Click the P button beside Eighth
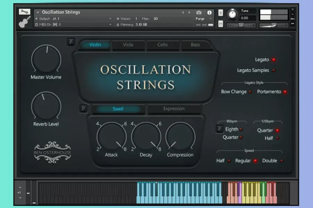This screenshot has height=208, width=313. 219,129
